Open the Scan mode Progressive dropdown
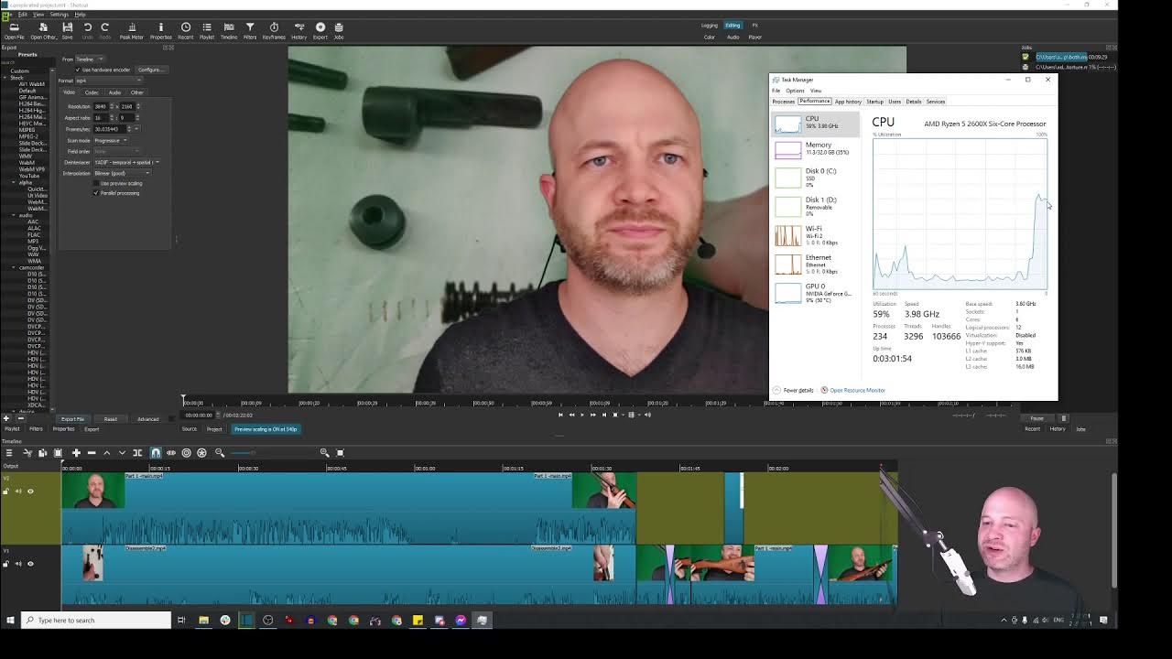This screenshot has height=659, width=1172. 110,140
